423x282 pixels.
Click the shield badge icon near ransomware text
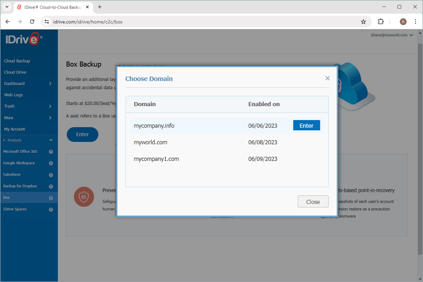click(84, 197)
